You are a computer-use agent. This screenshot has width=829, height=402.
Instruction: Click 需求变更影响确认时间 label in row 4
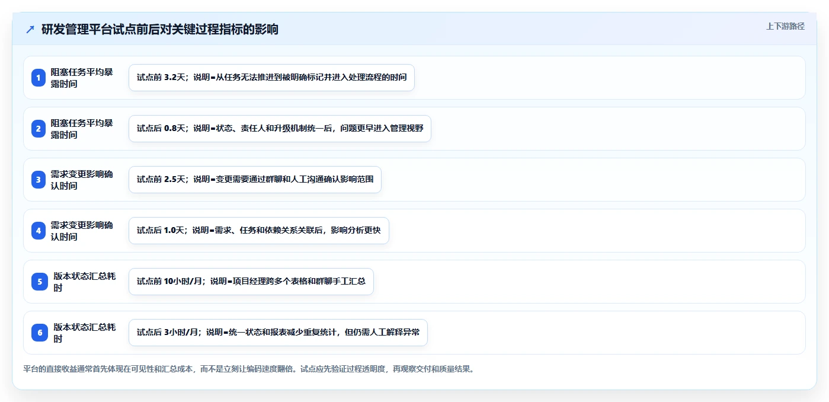82,231
